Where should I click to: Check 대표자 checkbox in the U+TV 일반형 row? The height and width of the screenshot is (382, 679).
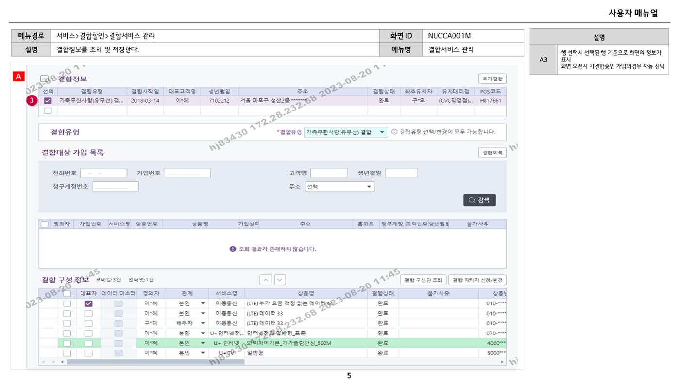[x=88, y=353]
